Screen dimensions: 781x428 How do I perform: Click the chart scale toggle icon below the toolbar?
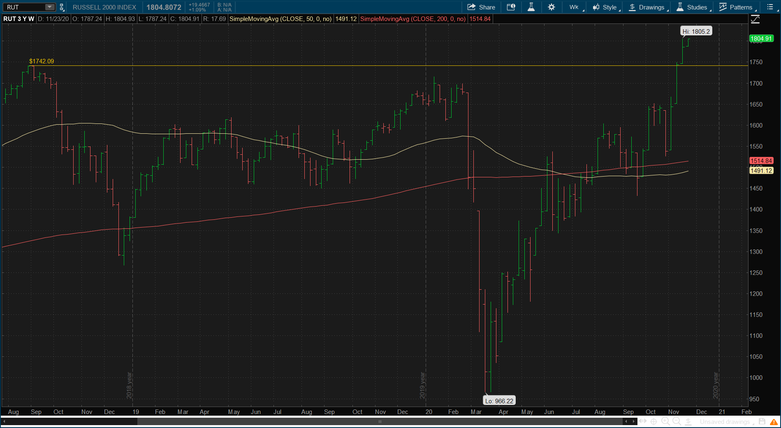click(755, 19)
